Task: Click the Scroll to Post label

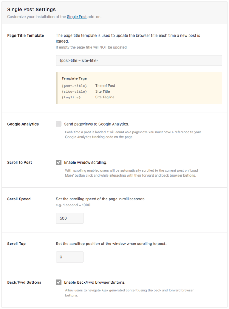Action: [19, 162]
